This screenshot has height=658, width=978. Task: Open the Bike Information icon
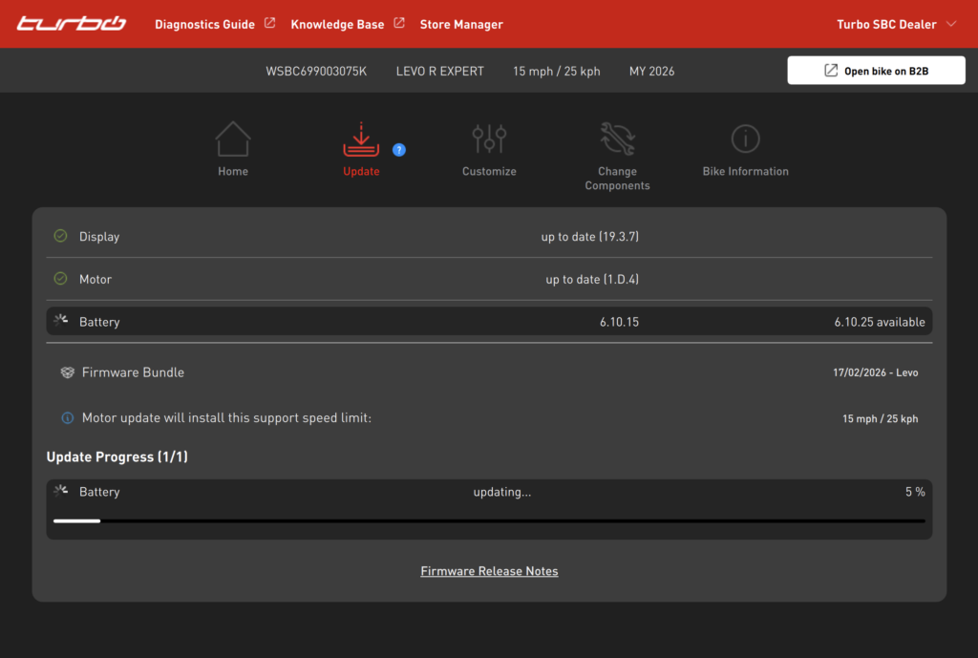[745, 139]
